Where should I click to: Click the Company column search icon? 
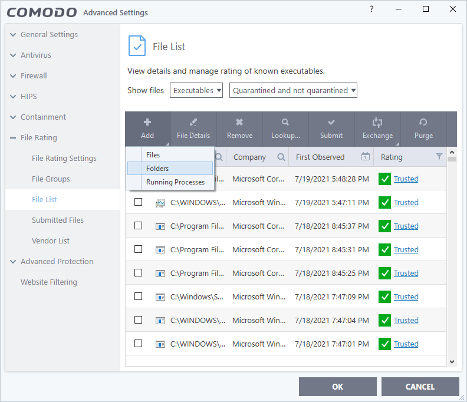281,157
